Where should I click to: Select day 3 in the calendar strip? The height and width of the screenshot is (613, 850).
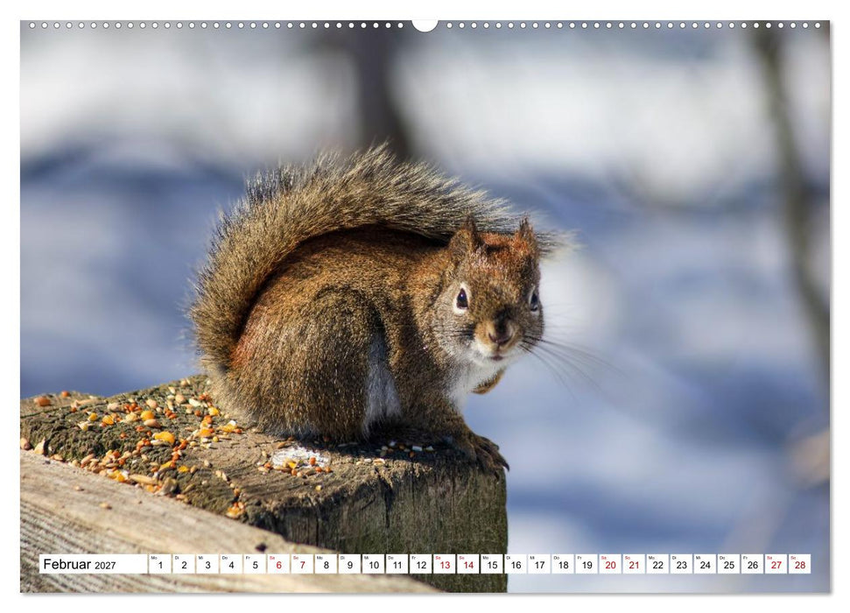point(207,564)
